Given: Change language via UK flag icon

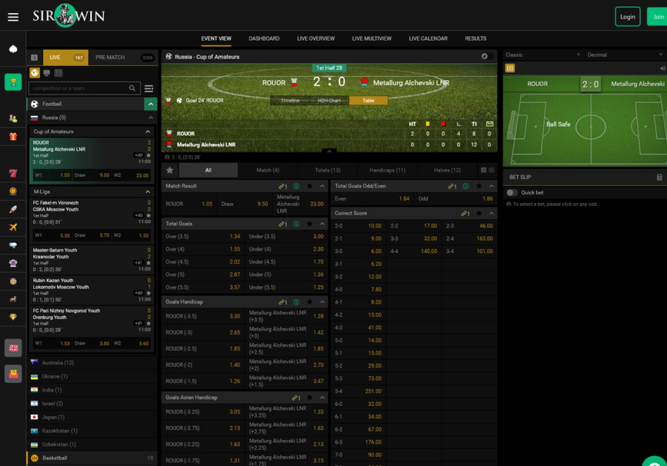Looking at the screenshot, I should coord(13,348).
